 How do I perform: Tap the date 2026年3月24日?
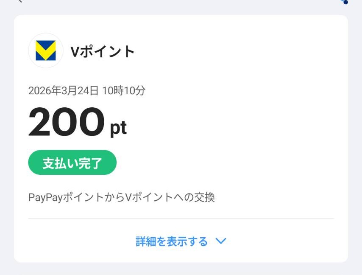(63, 90)
